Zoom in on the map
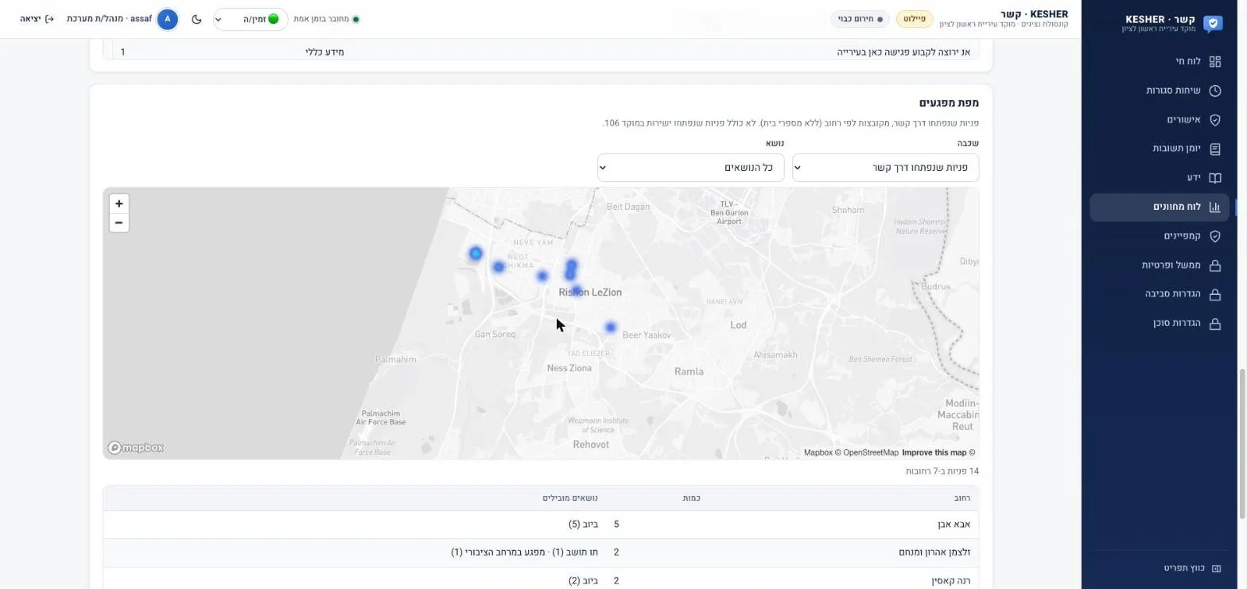The image size is (1247, 589). click(118, 203)
